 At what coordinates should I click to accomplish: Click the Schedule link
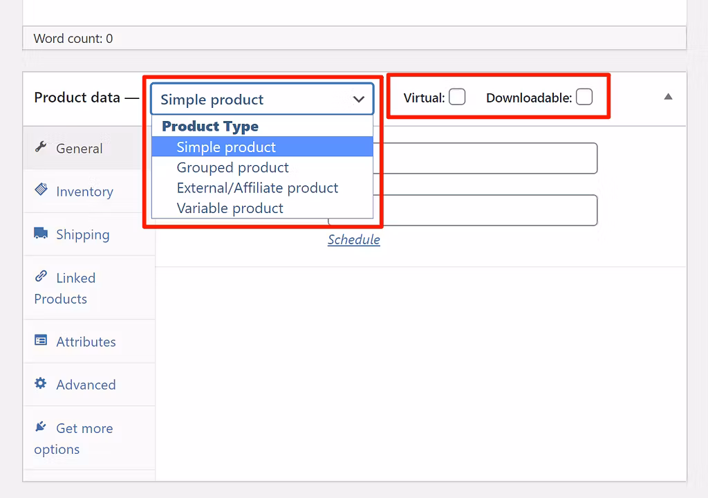tap(353, 239)
